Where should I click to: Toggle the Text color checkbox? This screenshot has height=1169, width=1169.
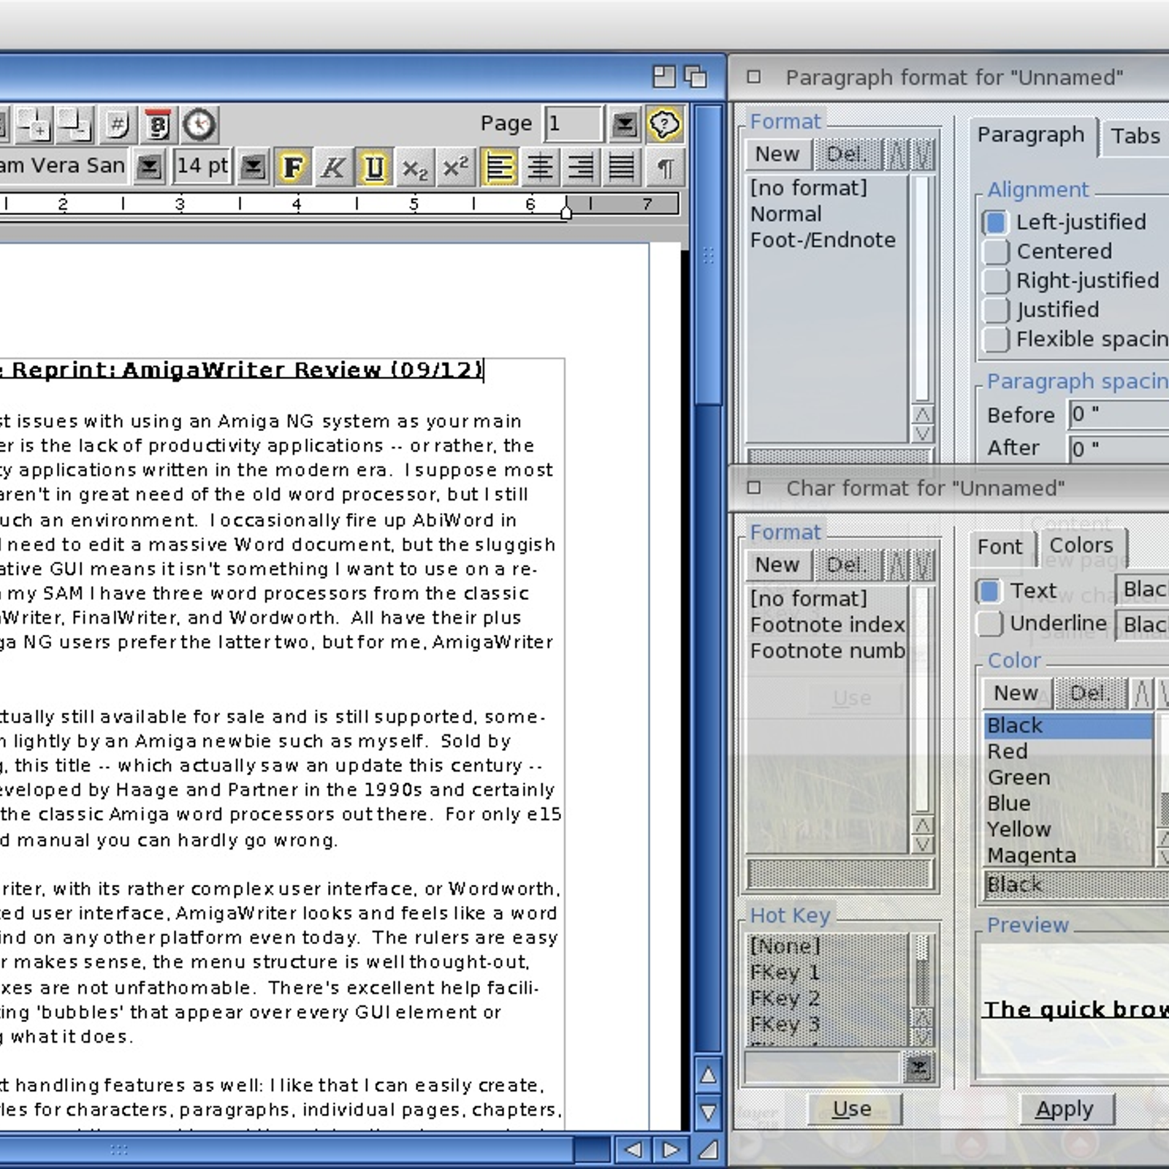coord(989,590)
